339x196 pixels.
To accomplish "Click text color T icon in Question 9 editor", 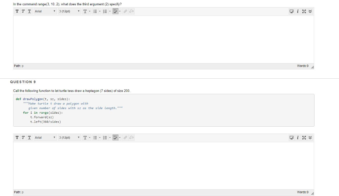I will [85, 137].
